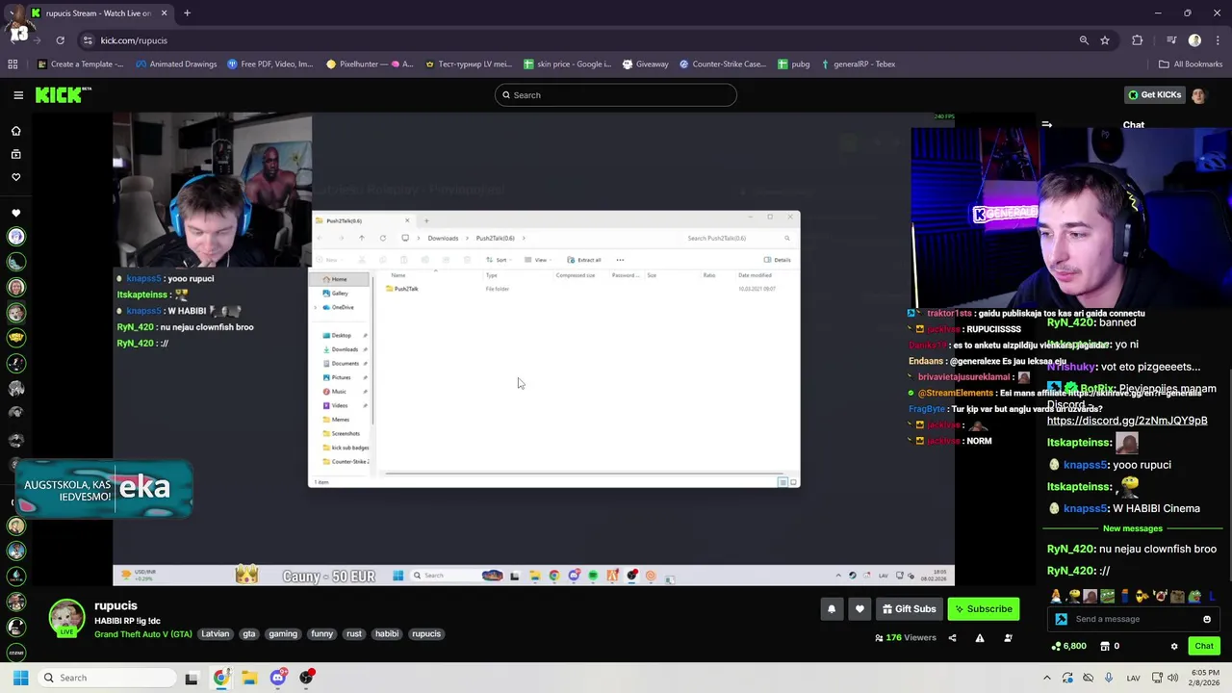Open the chat identity badge icon
Image resolution: width=1232 pixels, height=693 pixels.
[x=1061, y=619]
